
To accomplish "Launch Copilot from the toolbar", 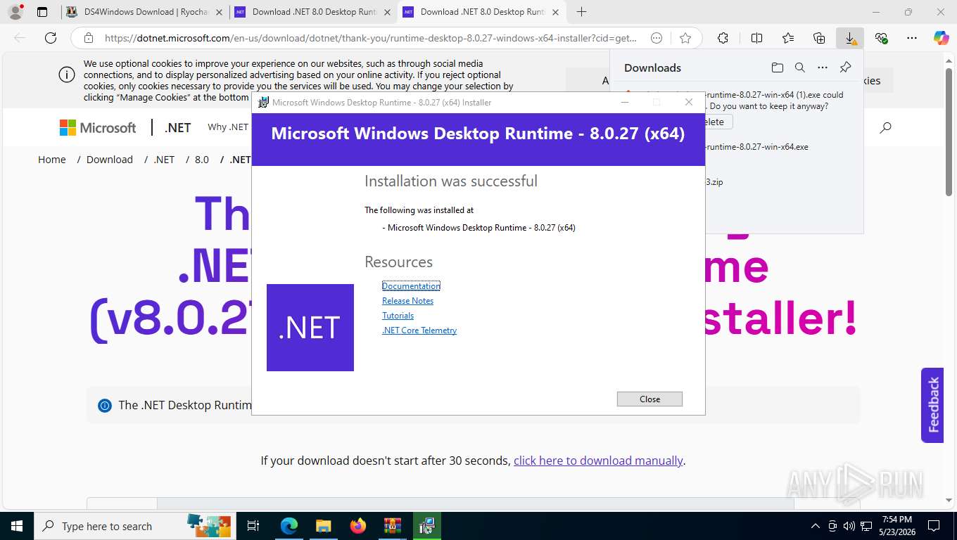I will 942,38.
